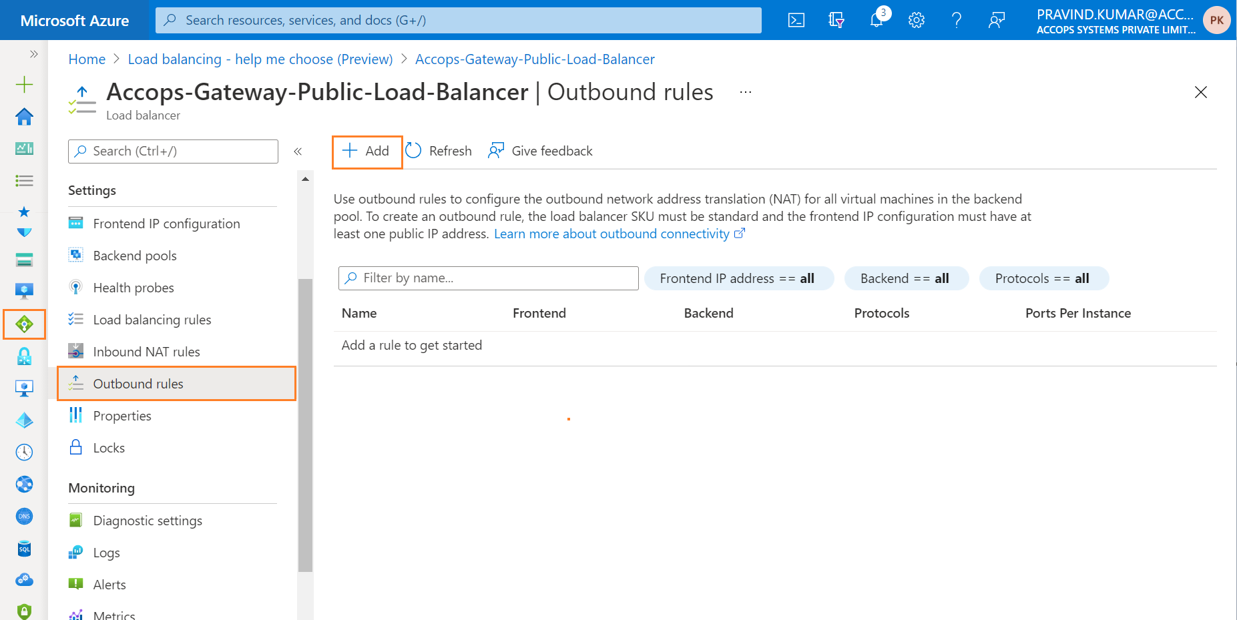Open the DNS zones sidebar icon
Screen dimensions: 1237x620
point(24,517)
